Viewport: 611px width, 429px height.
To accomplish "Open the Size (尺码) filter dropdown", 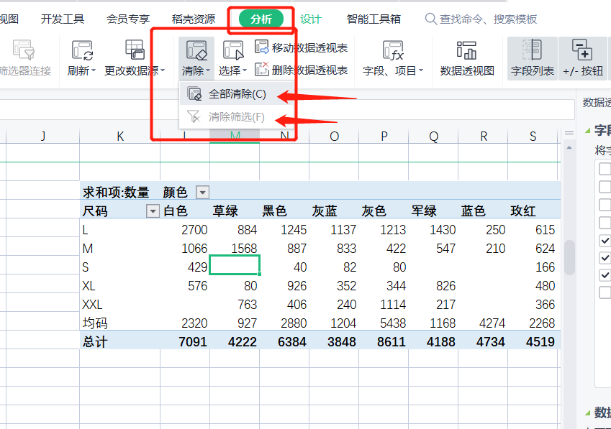I will point(153,211).
